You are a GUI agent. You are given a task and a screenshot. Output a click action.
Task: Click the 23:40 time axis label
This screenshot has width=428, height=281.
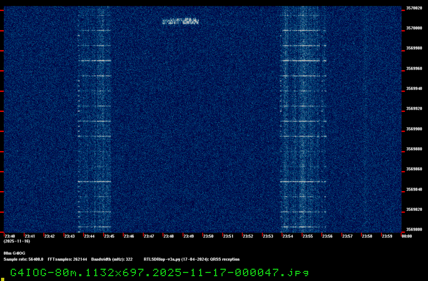tap(10, 236)
